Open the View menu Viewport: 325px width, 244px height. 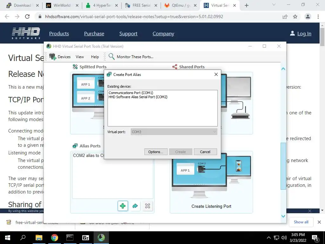[x=80, y=57]
